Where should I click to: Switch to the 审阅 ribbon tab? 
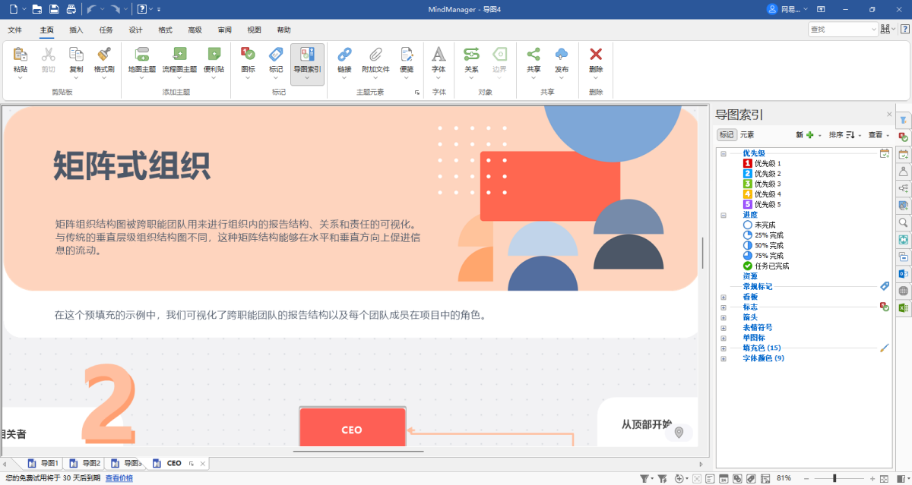point(224,30)
